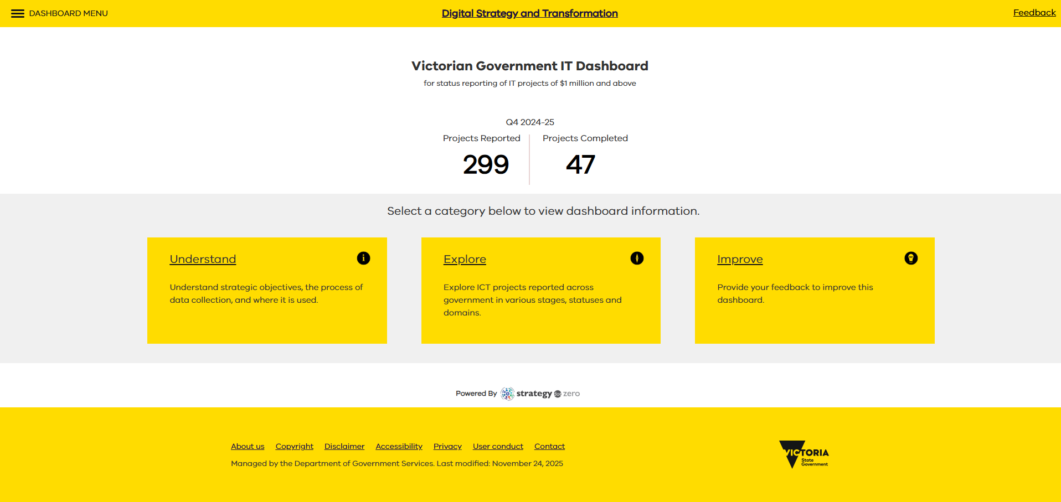The width and height of the screenshot is (1061, 502).
Task: Open the dashboard hamburger menu icon
Action: tap(17, 13)
